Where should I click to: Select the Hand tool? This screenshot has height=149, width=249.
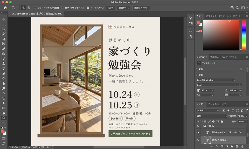tap(4, 113)
